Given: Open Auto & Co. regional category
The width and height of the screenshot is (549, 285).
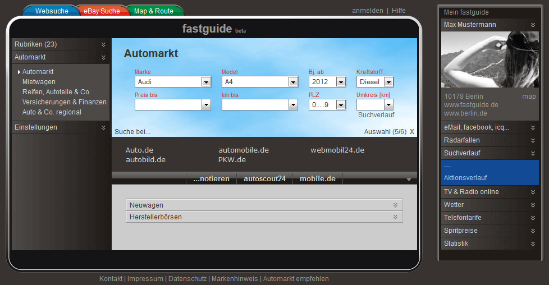Looking at the screenshot, I should pyautogui.click(x=52, y=112).
